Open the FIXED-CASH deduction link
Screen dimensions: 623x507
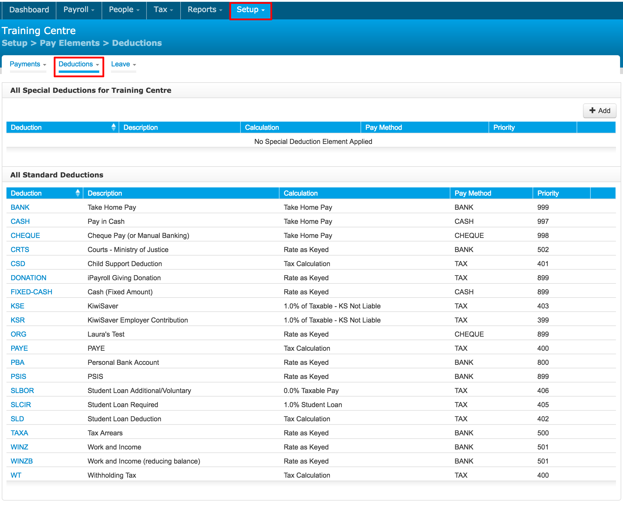[31, 292]
